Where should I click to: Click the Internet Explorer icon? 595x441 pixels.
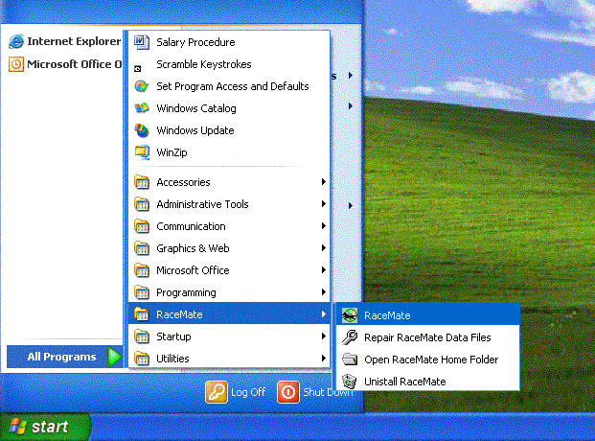pyautogui.click(x=16, y=41)
